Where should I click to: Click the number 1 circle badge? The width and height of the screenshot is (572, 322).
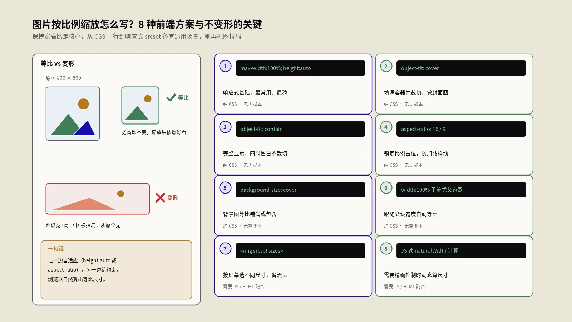tap(225, 66)
